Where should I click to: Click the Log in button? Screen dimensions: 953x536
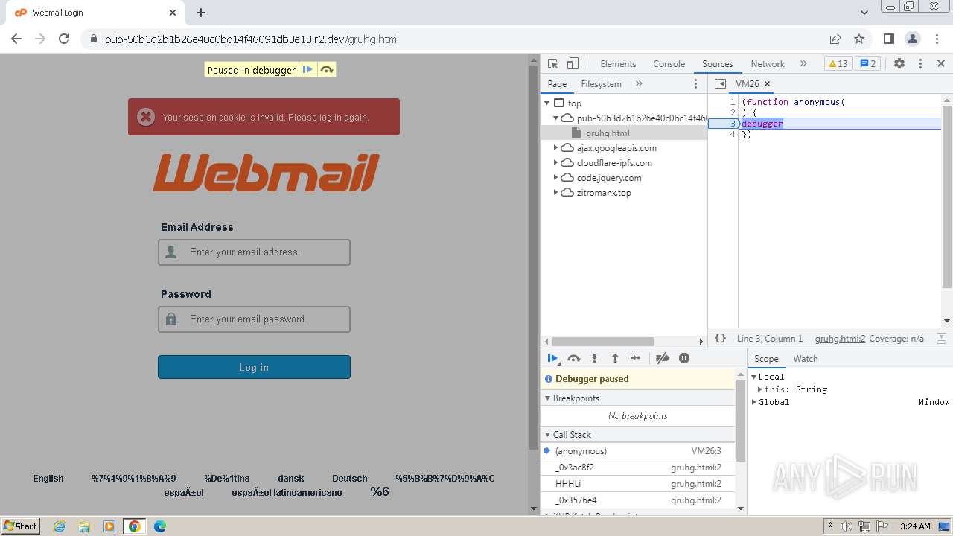(x=254, y=367)
